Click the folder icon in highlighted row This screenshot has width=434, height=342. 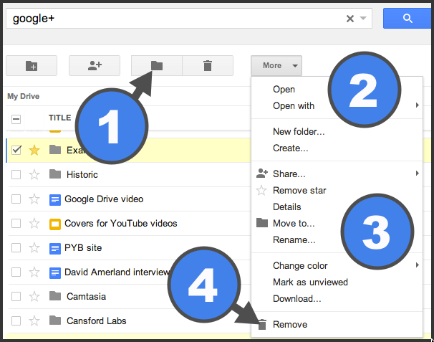[55, 150]
